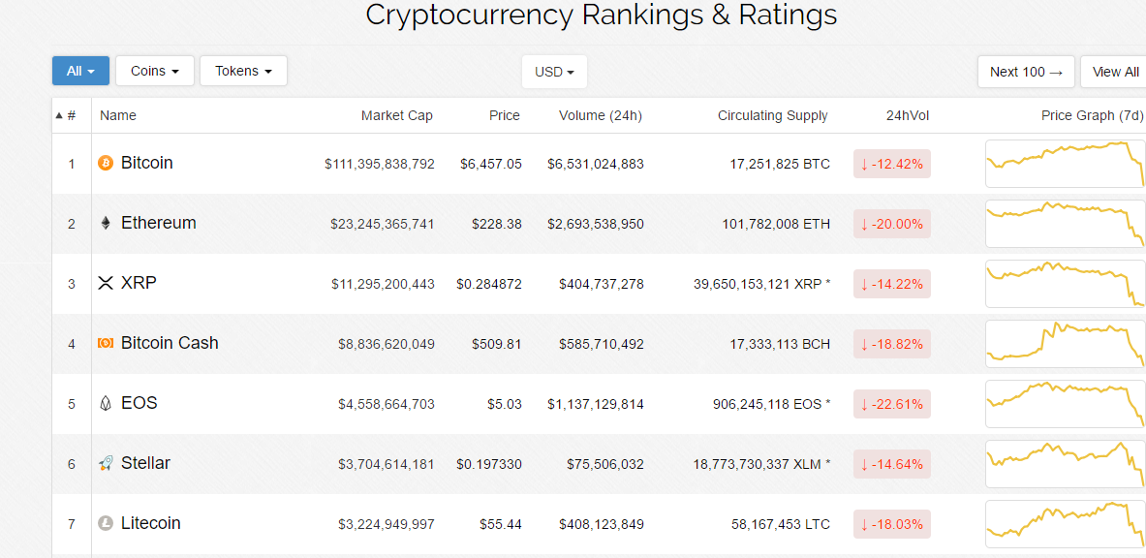Click the Bitcoin Cash logo icon
This screenshot has height=558, width=1146.
click(x=106, y=344)
